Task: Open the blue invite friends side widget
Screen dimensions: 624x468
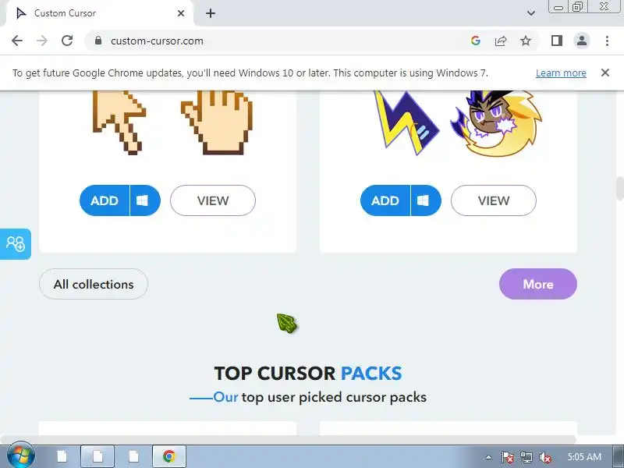Action: click(x=15, y=244)
